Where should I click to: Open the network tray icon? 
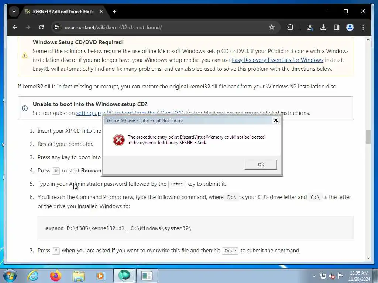pos(323,276)
